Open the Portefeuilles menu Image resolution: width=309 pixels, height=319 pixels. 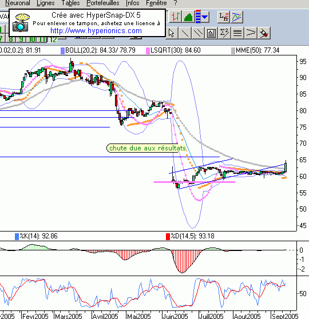(x=103, y=3)
